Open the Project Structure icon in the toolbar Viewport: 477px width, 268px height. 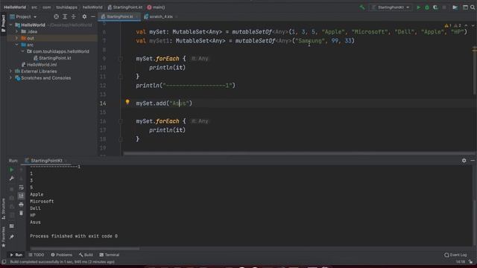pos(455,7)
